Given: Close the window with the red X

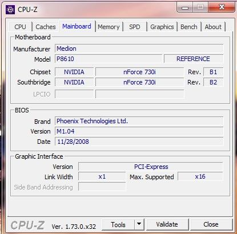Looking at the screenshot, I should [222, 7].
